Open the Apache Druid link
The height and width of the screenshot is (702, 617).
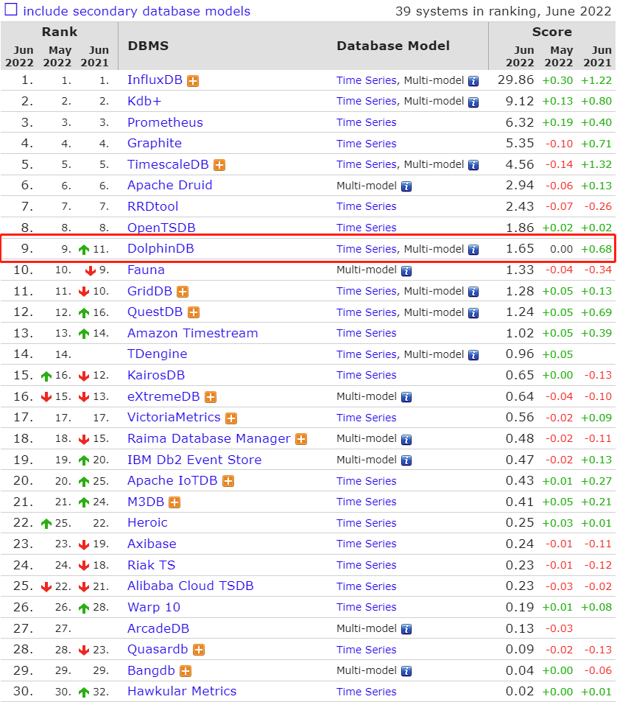coord(169,186)
